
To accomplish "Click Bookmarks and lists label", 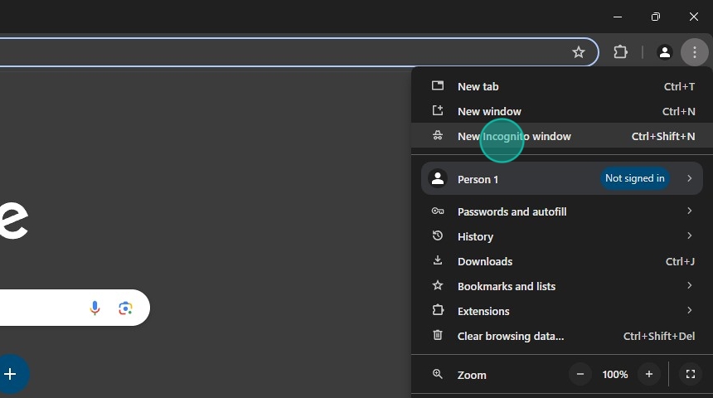I will click(507, 287).
